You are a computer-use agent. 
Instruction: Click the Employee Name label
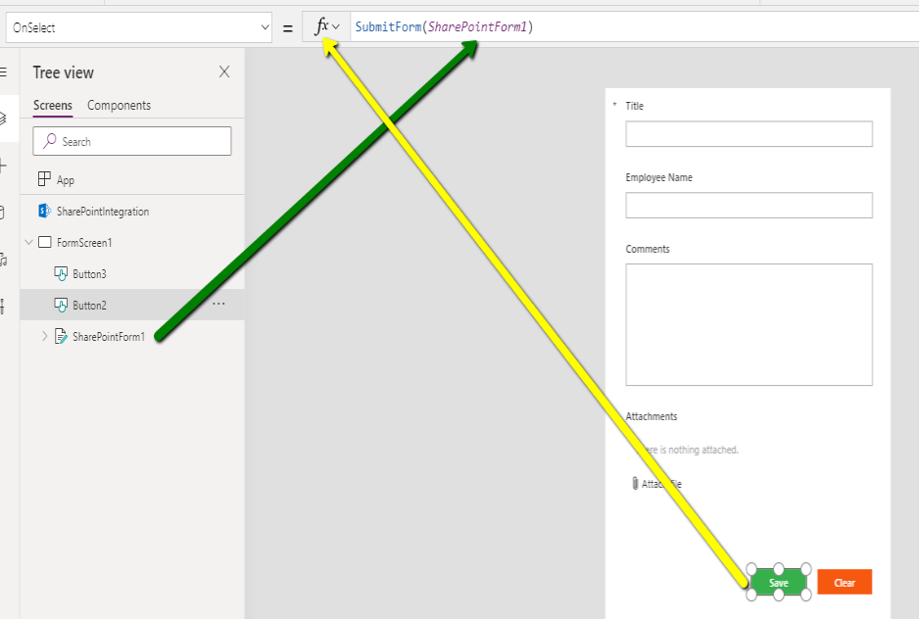pyautogui.click(x=658, y=177)
